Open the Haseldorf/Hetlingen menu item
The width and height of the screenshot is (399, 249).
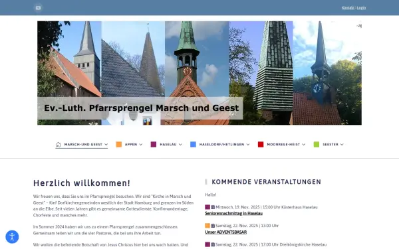221,145
